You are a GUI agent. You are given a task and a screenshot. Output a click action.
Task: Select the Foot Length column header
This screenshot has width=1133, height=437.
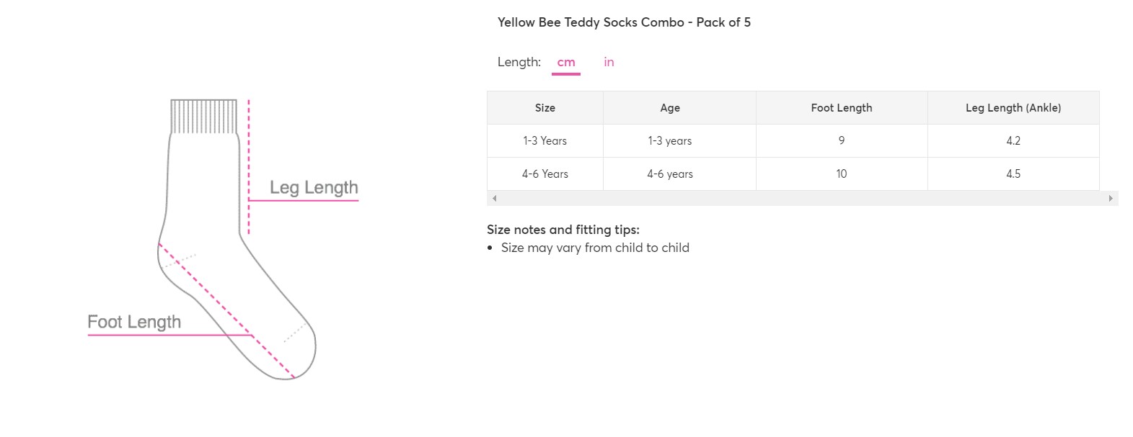click(842, 108)
